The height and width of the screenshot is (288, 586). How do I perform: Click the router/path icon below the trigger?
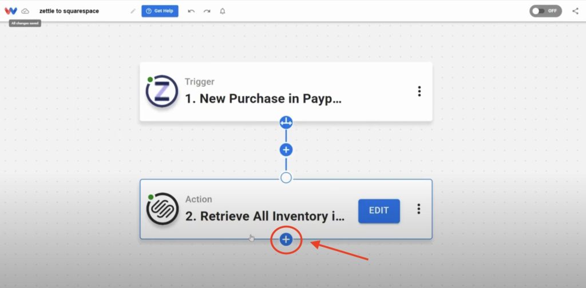point(286,122)
